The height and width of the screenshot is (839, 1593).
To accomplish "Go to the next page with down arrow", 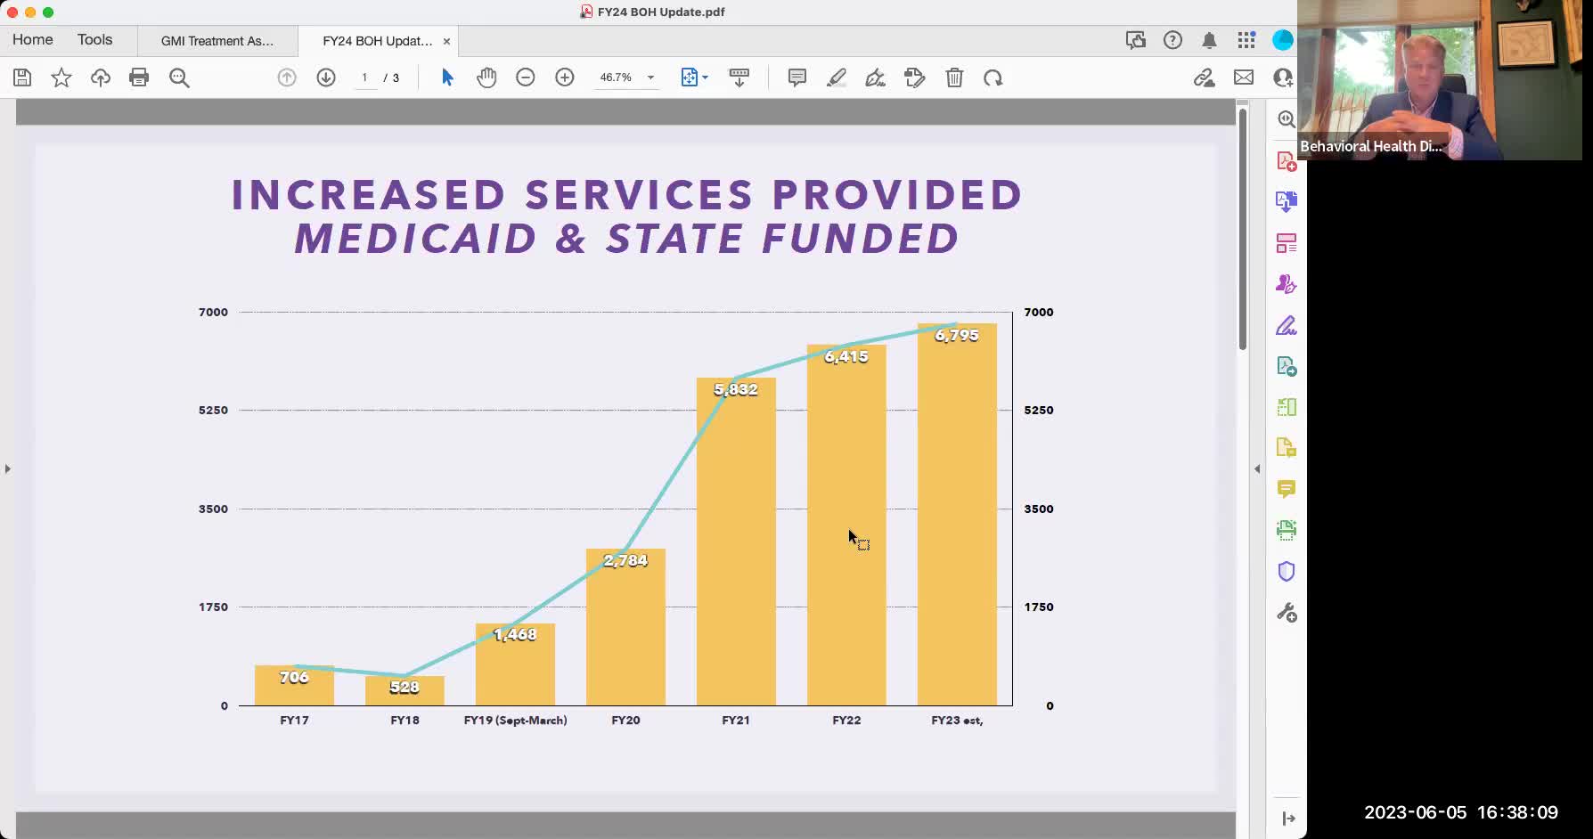I will pos(326,77).
